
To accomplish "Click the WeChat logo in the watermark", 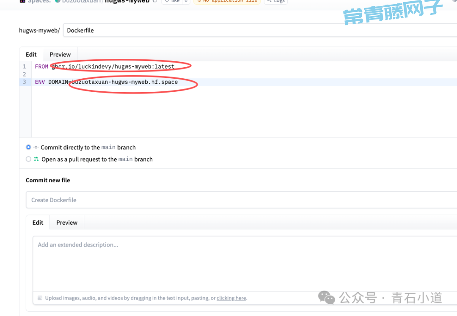I will [x=327, y=297].
